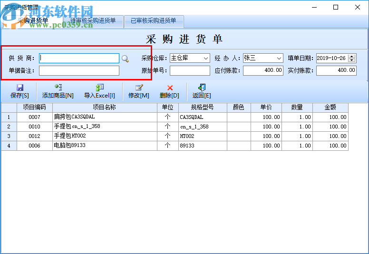
Task: Click the supplier search magnifier icon
Action: point(125,59)
